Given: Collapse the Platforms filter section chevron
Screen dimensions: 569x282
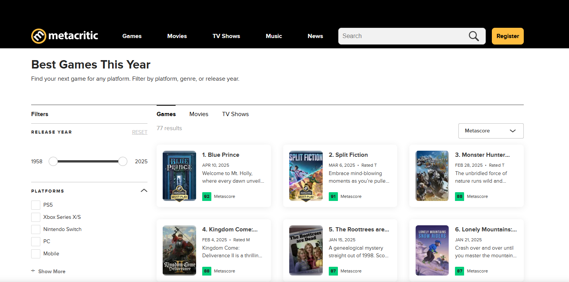Looking at the screenshot, I should pos(144,191).
